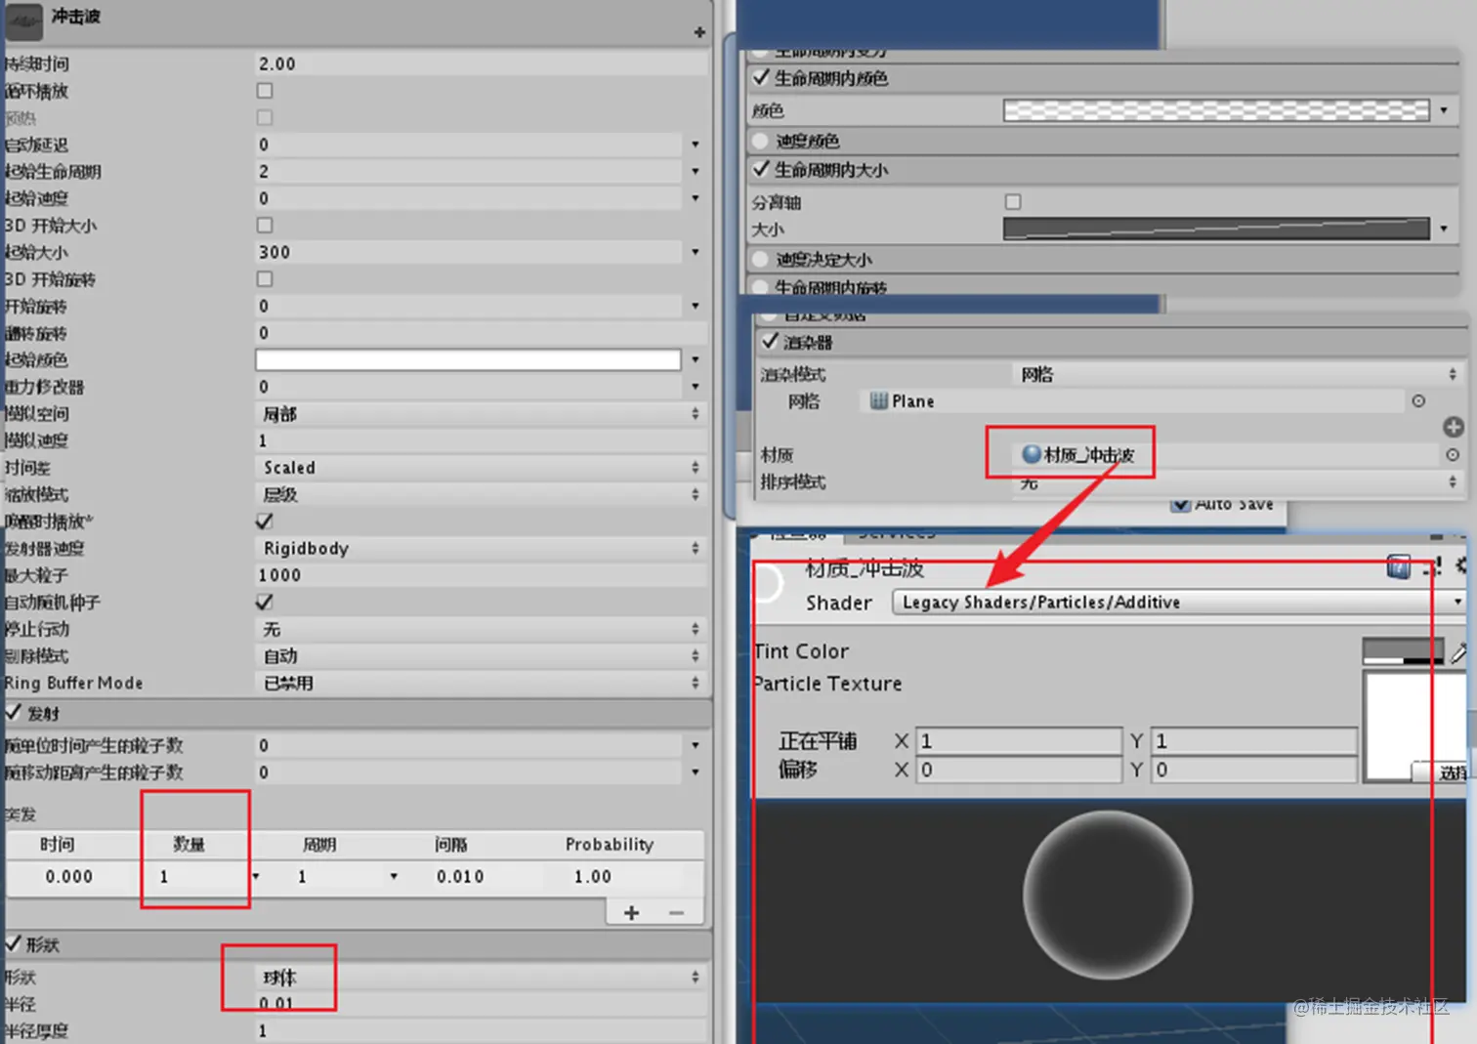Open object picker circle for 材质 field
Screen dimensions: 1477x1044
tap(1453, 454)
